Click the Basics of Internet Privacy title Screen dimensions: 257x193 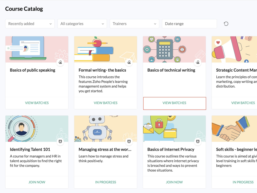(171, 150)
